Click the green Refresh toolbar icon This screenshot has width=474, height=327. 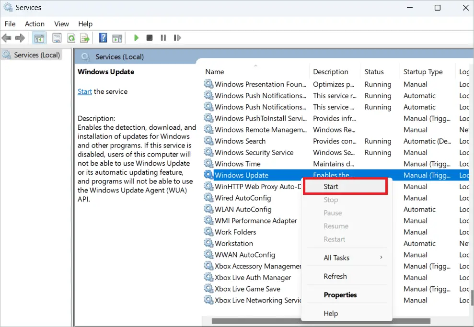pos(71,38)
